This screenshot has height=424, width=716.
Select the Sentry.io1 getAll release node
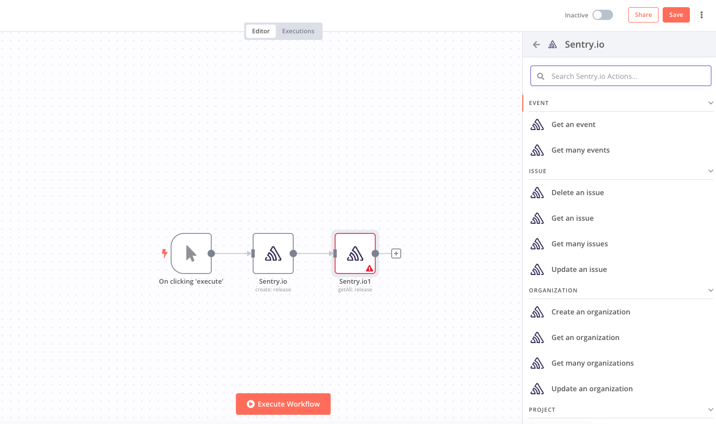355,252
